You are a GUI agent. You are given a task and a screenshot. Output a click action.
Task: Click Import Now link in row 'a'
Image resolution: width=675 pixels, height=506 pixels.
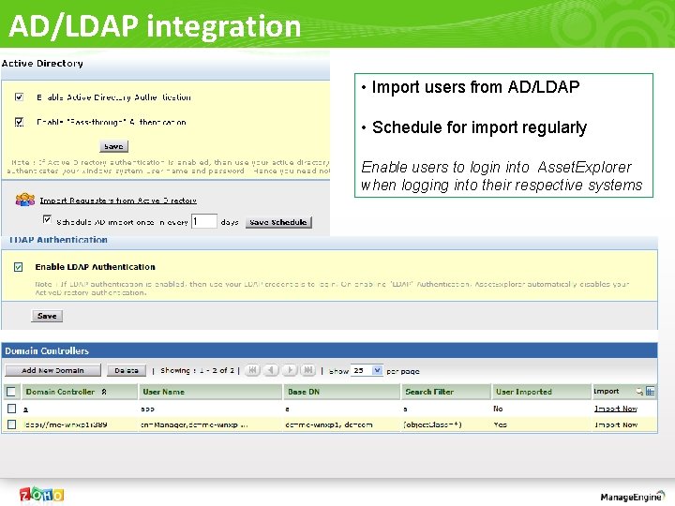click(x=616, y=409)
